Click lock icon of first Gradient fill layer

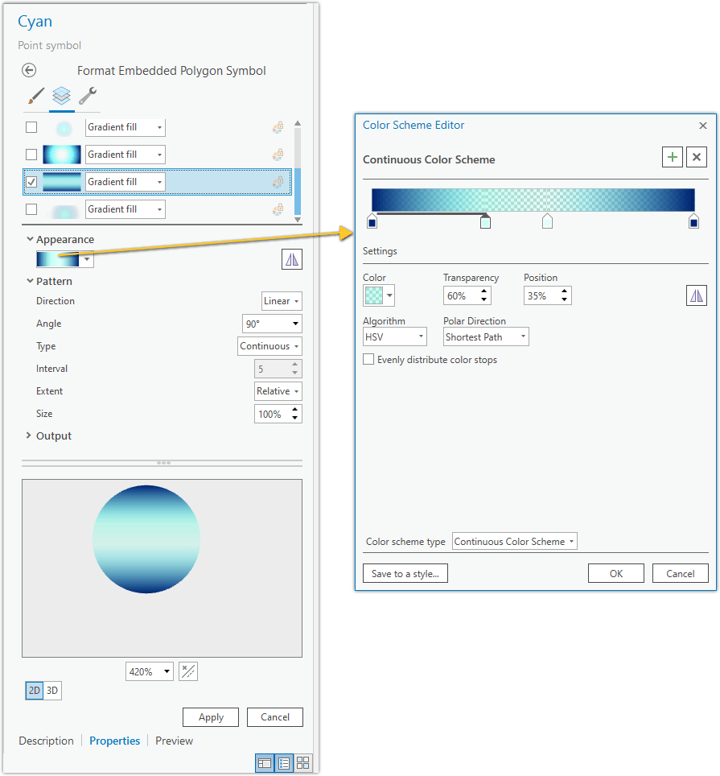click(278, 127)
